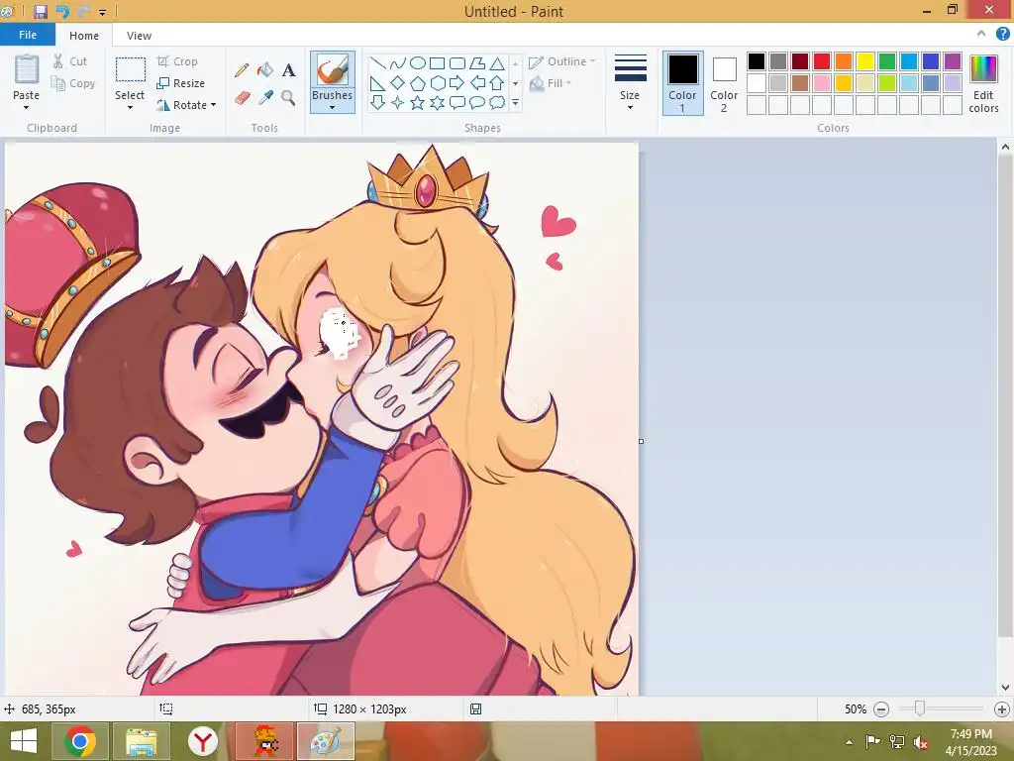Open the File menu
The width and height of the screenshot is (1014, 761).
click(28, 35)
